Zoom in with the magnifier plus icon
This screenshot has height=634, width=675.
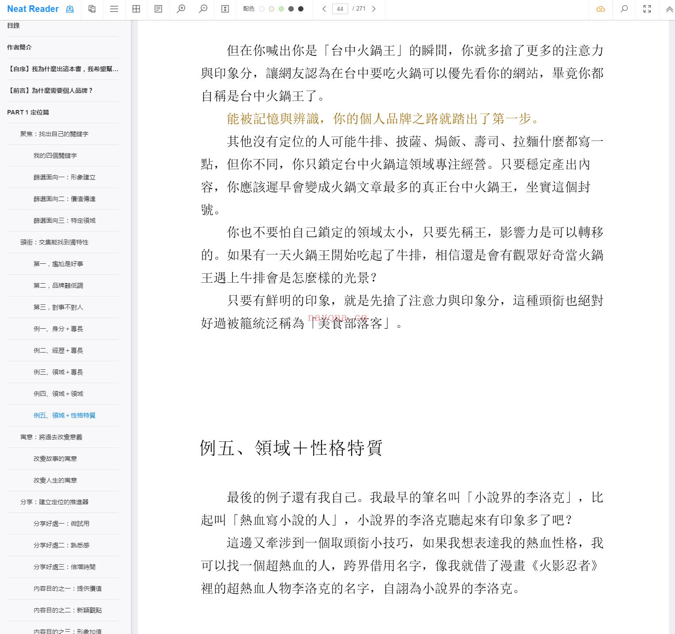(x=181, y=9)
